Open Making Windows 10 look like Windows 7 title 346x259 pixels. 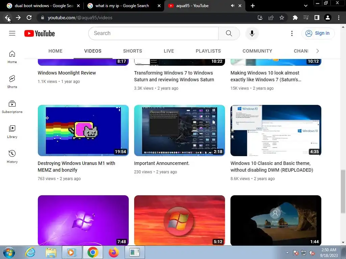coord(266,76)
